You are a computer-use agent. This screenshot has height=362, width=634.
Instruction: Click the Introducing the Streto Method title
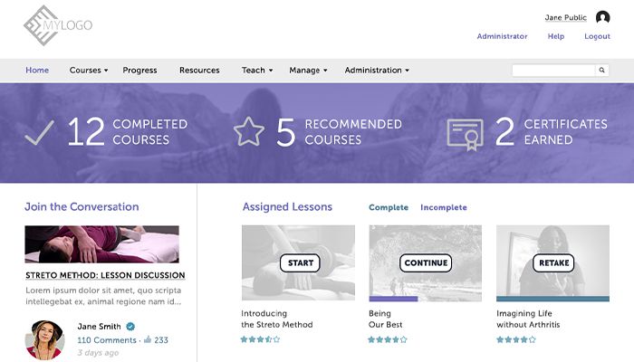[277, 319]
